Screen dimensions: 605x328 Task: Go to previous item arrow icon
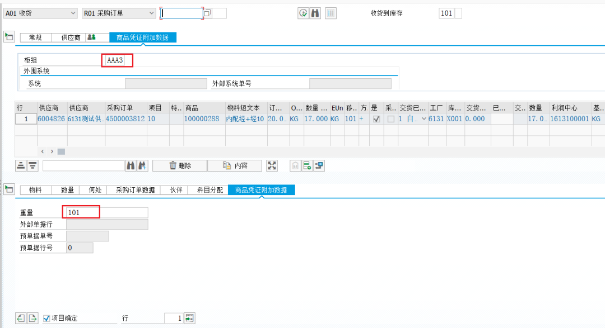[x=21, y=318]
